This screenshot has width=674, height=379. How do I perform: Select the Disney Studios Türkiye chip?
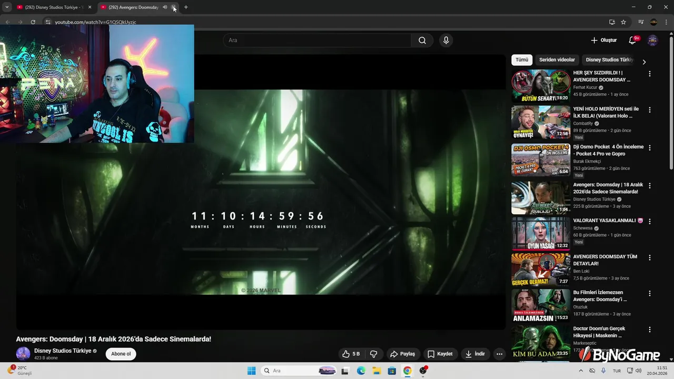(610, 60)
